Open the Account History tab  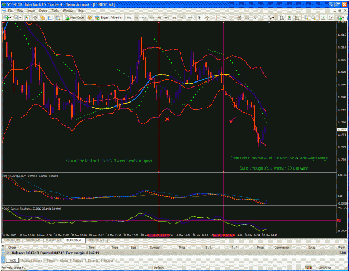point(32,260)
